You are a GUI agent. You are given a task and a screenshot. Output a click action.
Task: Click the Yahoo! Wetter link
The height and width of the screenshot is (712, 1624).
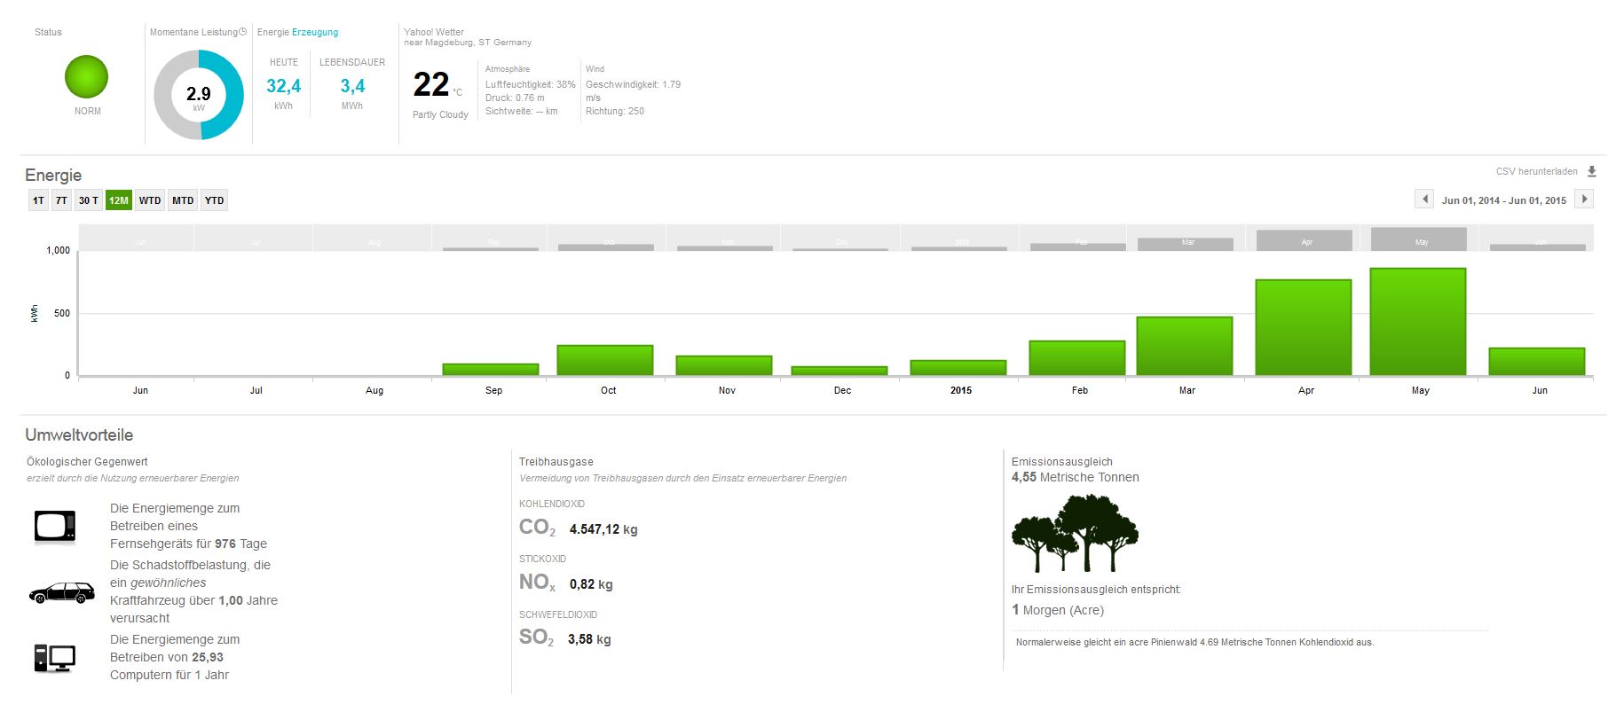(434, 32)
